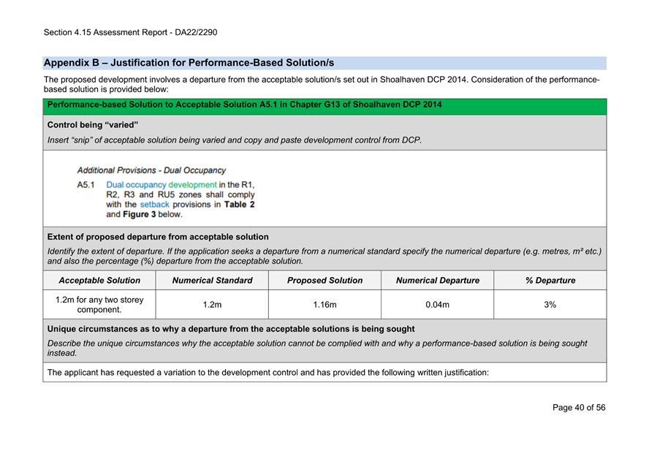Click 'Extent of proposed departure from acceptable solution'

(158, 237)
